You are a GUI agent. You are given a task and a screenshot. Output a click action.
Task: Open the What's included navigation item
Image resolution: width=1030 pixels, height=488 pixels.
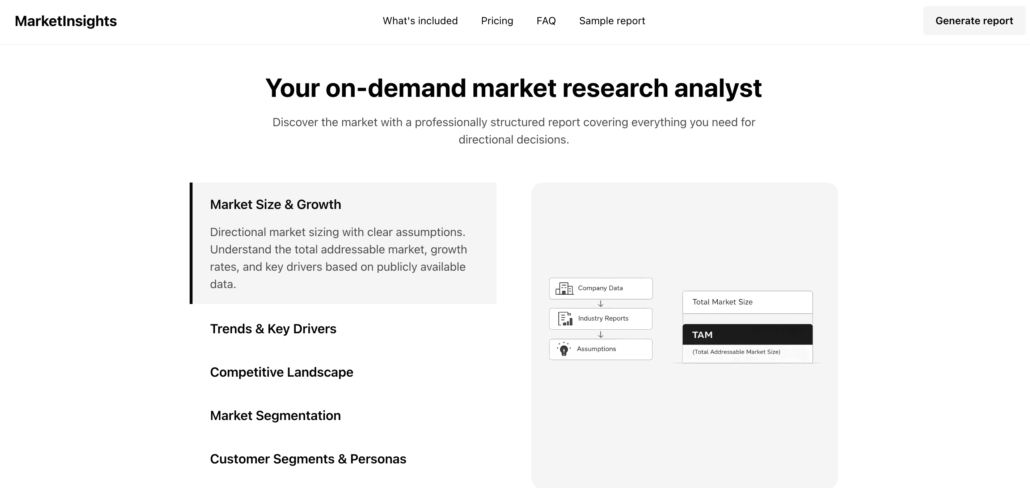(420, 20)
